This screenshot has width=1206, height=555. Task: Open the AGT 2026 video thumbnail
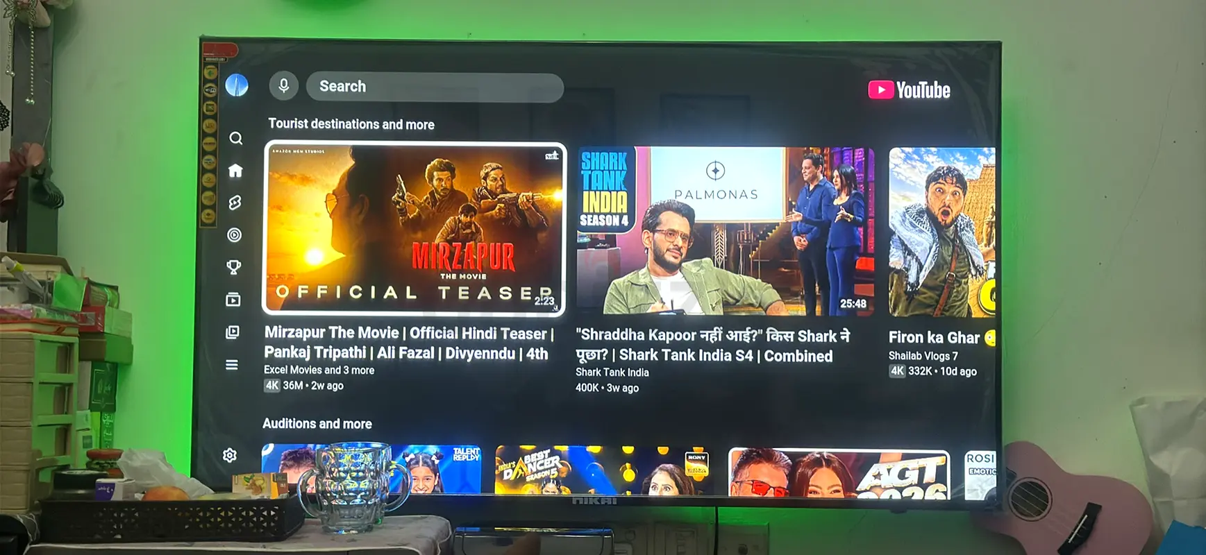pyautogui.click(x=839, y=473)
